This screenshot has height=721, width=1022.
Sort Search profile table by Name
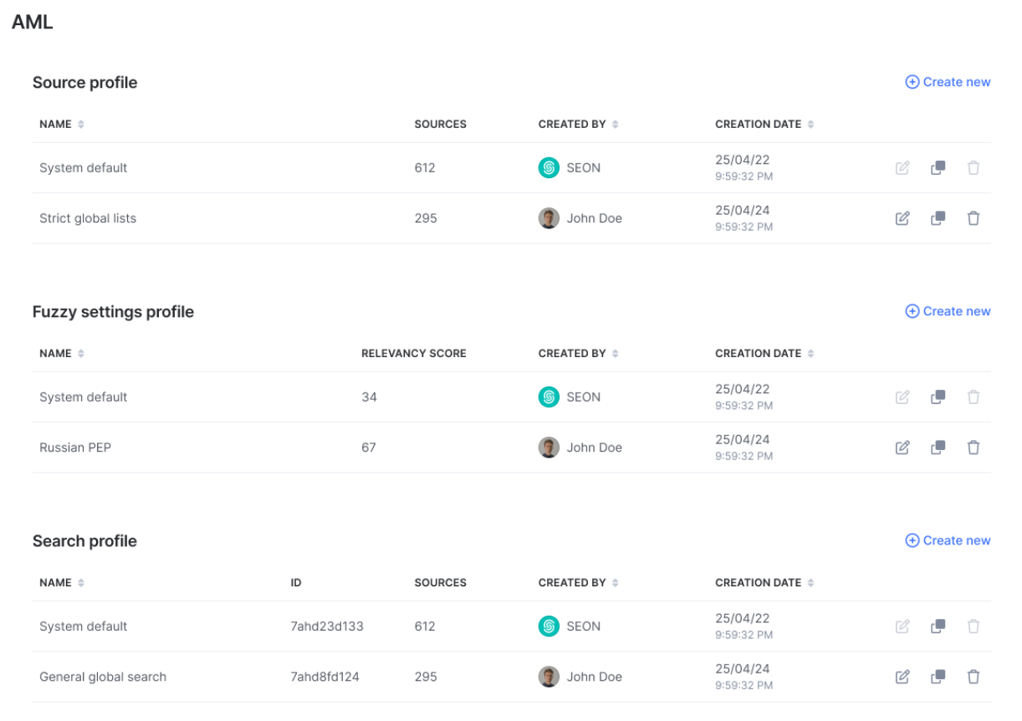tap(81, 583)
